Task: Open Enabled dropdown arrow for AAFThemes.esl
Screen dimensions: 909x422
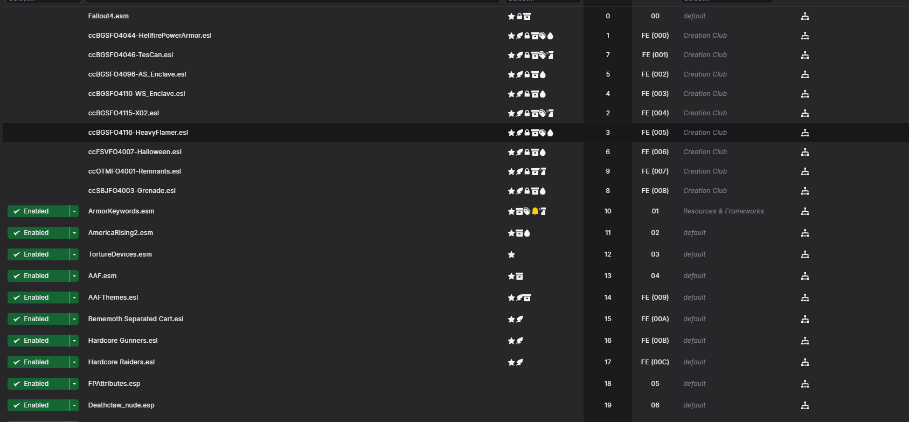Action: click(74, 298)
